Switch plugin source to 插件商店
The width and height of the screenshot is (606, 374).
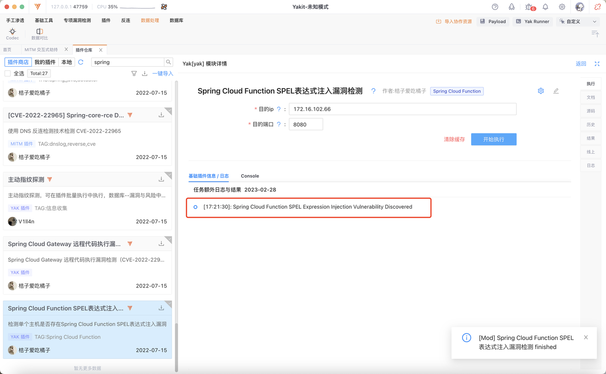(18, 62)
